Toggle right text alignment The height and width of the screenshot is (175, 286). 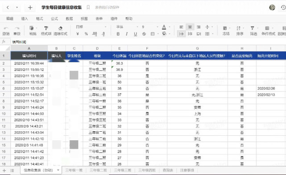[x=199, y=27]
